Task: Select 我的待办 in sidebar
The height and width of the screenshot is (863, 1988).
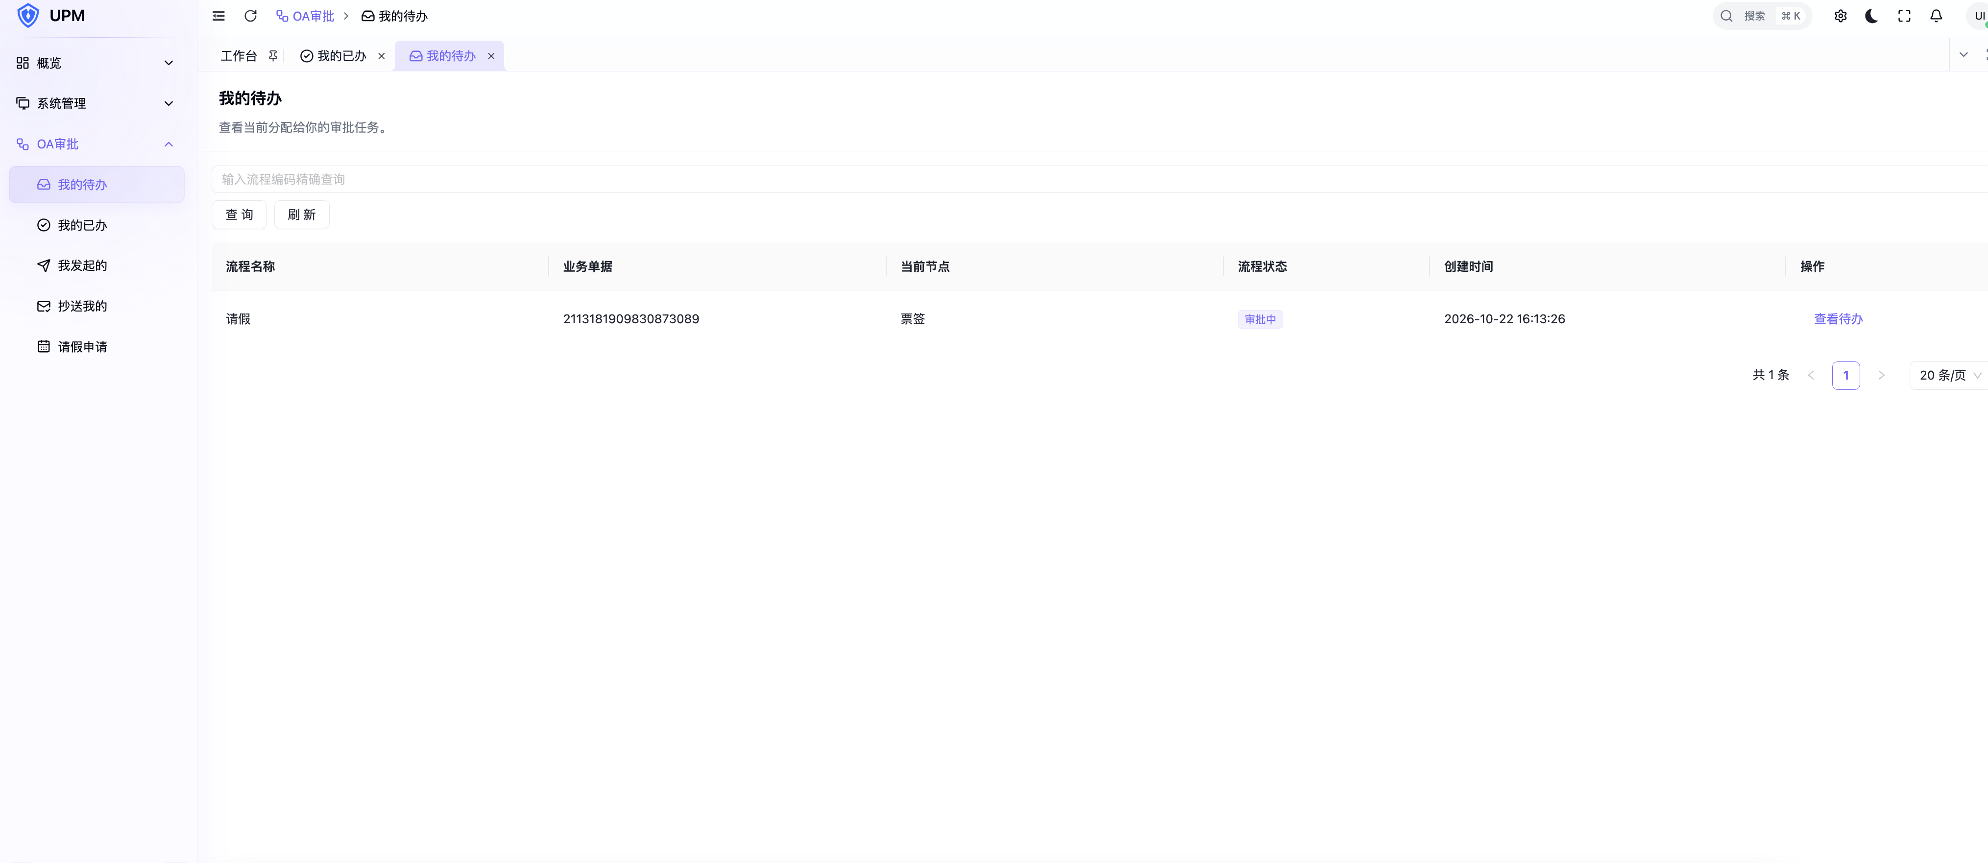Action: point(97,185)
